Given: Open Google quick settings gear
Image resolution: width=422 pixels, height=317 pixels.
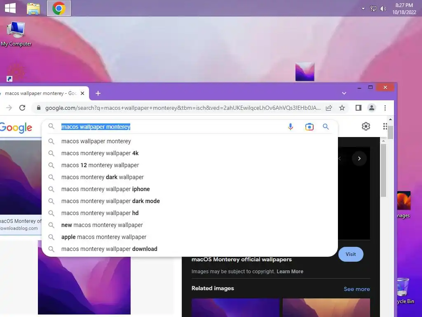Looking at the screenshot, I should [x=366, y=126].
